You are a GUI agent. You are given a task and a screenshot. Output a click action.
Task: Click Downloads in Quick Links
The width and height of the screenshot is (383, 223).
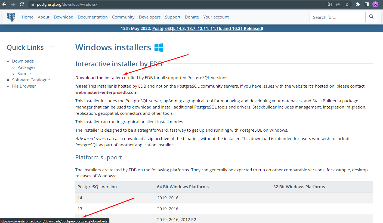pyautogui.click(x=23, y=61)
